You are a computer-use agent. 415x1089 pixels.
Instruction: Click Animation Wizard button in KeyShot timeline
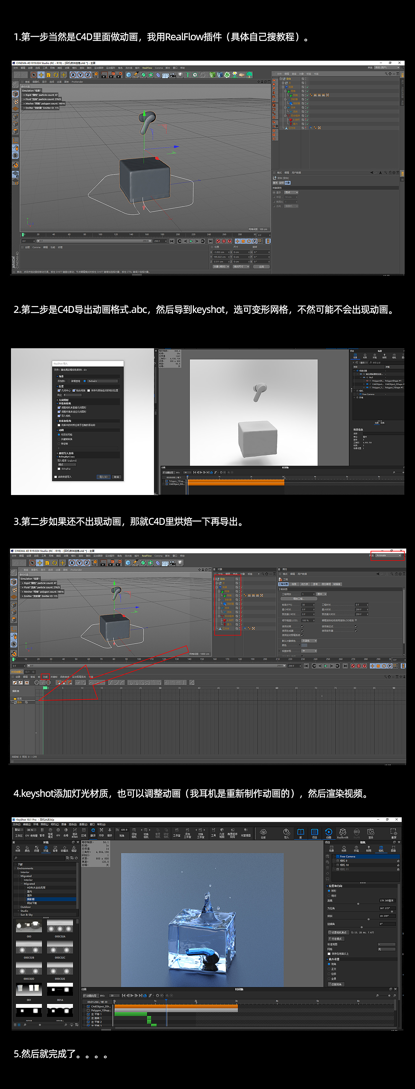(x=91, y=996)
